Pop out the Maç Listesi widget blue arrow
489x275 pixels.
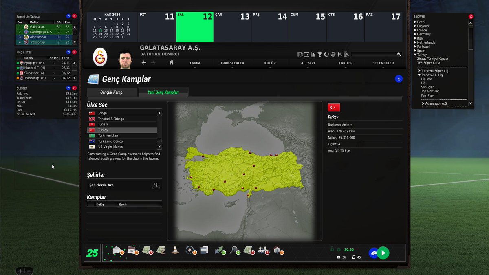point(68,52)
